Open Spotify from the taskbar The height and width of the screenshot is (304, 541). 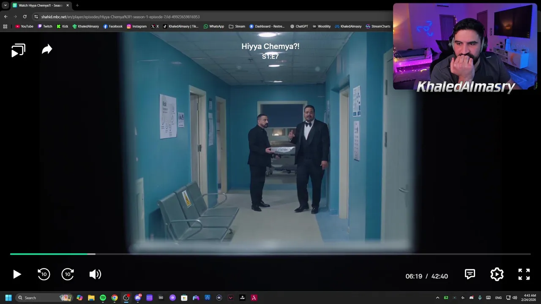tap(103, 298)
